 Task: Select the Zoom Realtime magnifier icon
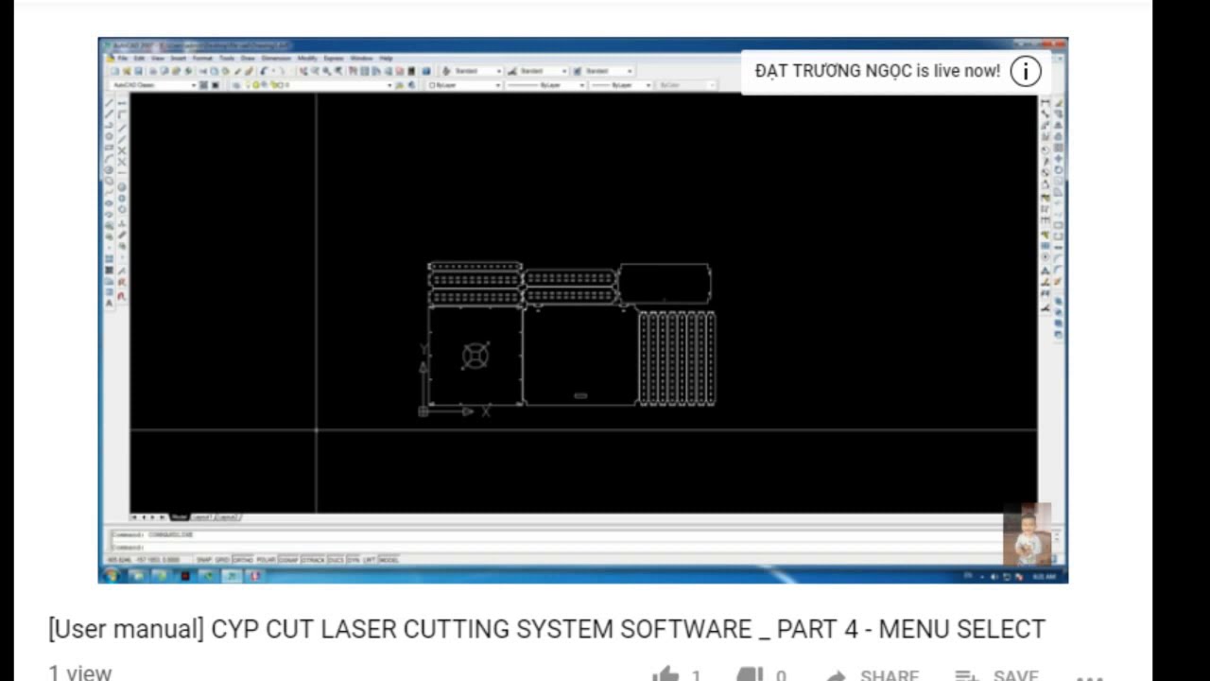(315, 71)
